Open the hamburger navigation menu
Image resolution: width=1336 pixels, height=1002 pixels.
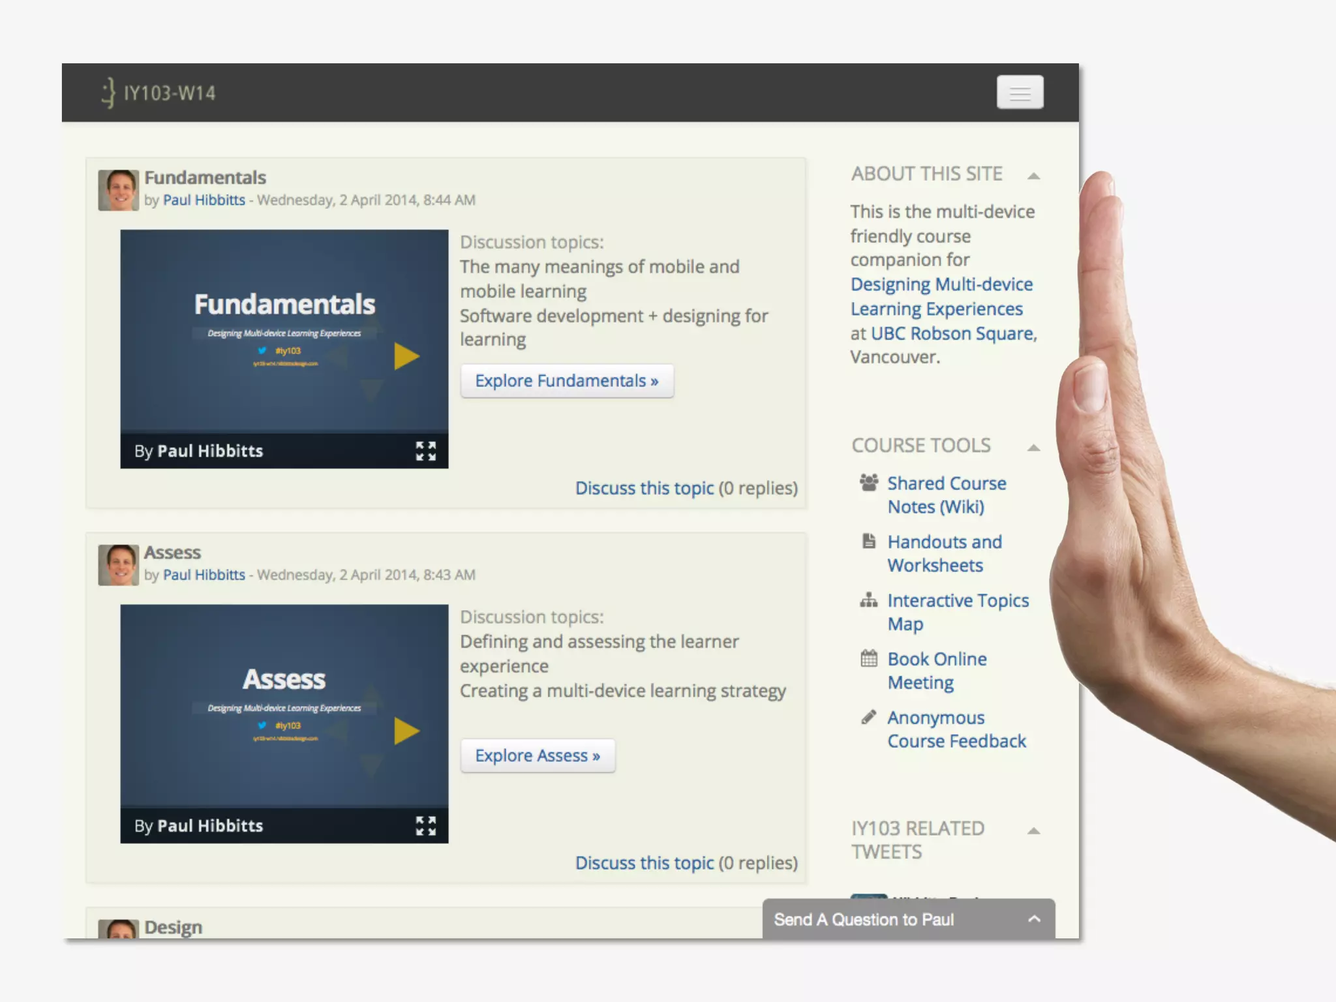pos(1020,93)
